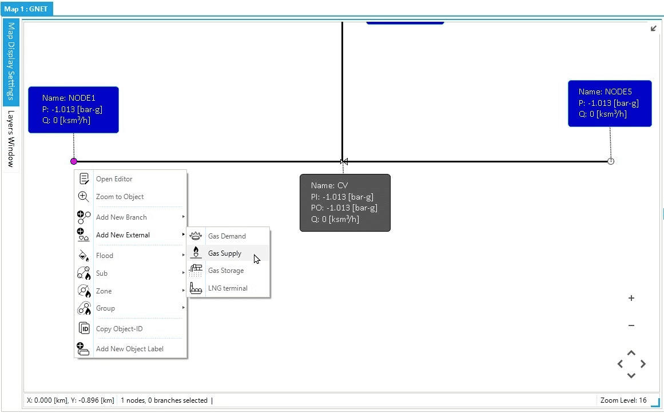Click the Copy Object-ID icon
The width and height of the screenshot is (664, 413).
[84, 329]
